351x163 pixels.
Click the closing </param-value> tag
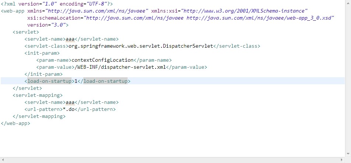tap(187, 67)
